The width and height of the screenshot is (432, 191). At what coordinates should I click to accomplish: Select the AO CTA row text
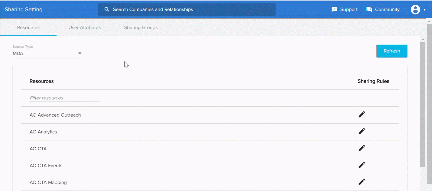pos(38,149)
